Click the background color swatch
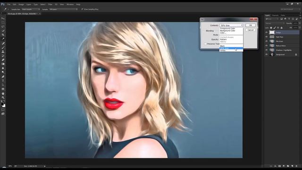The height and width of the screenshot is (170, 302). pyautogui.click(x=4, y=106)
